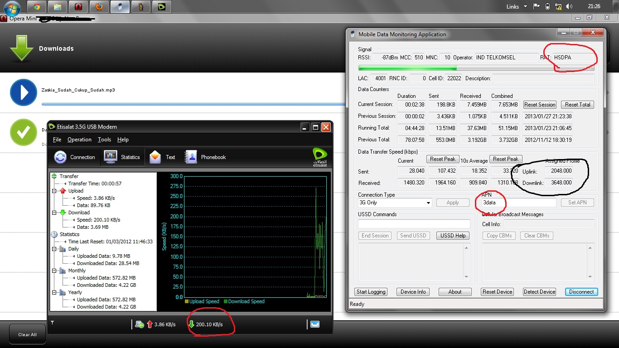Select the Statistics clock tree item
This screenshot has width=619, height=348.
click(x=69, y=234)
